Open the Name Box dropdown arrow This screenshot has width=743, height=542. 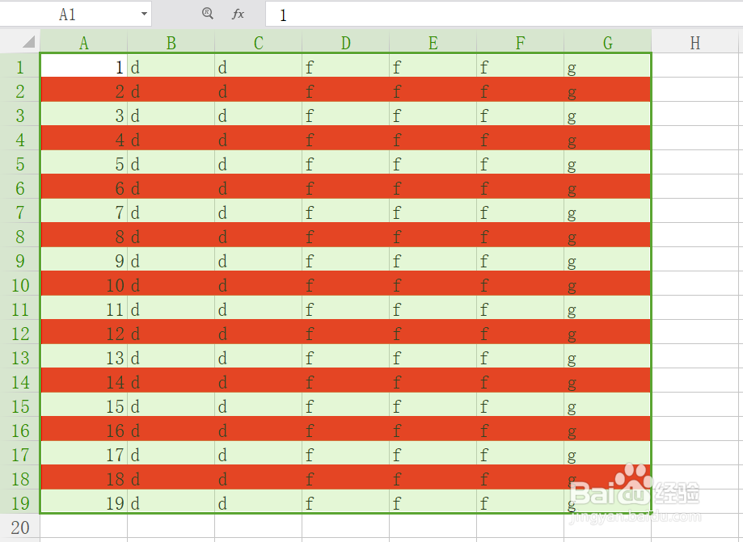[x=144, y=14]
